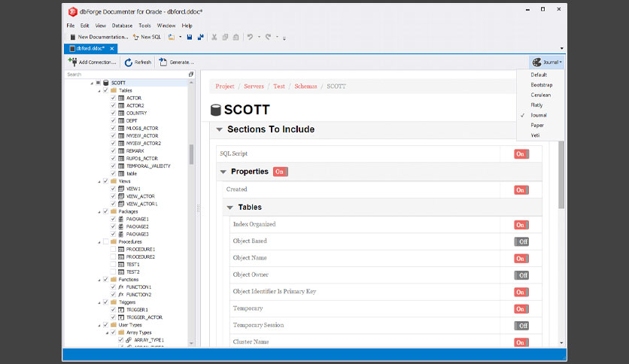This screenshot has width=629, height=364.
Task: Click the TRIGGER1 trigger icon
Action: point(121,310)
